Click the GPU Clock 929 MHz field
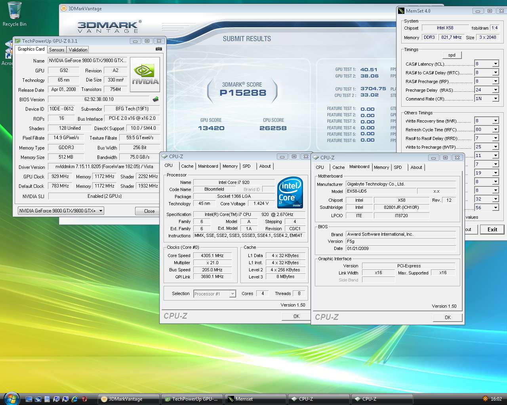 click(x=60, y=176)
